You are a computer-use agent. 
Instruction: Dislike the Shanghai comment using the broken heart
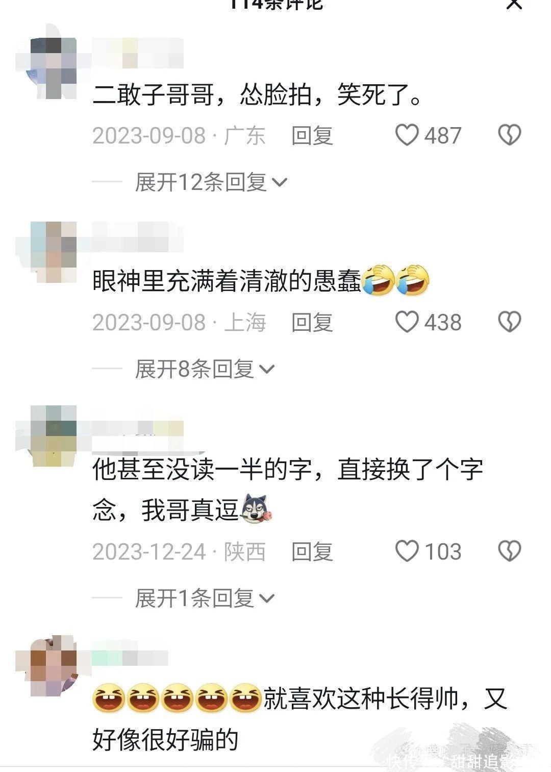pos(509,322)
